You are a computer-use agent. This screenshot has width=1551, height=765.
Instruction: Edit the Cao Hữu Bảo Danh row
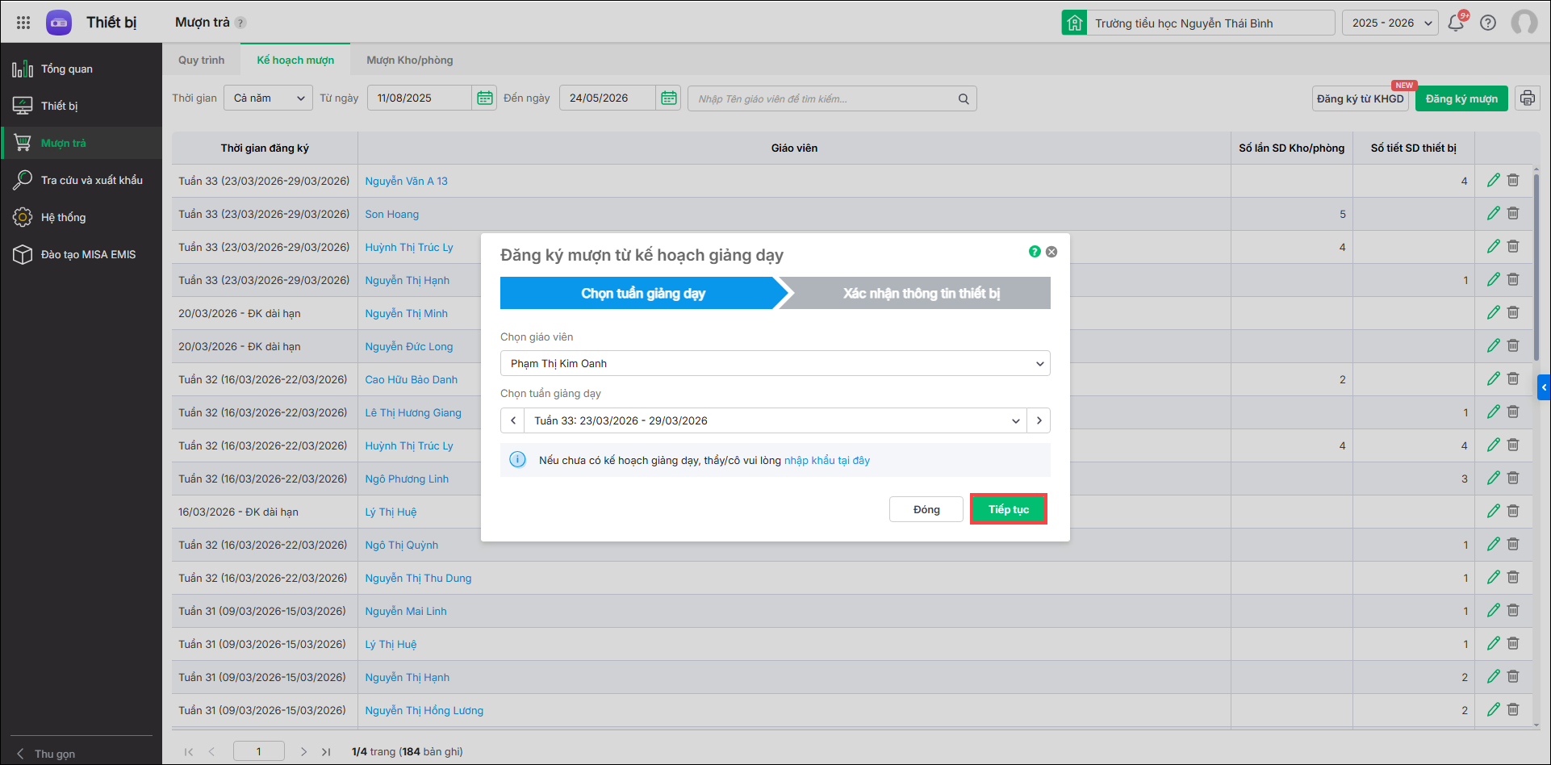click(x=1494, y=379)
